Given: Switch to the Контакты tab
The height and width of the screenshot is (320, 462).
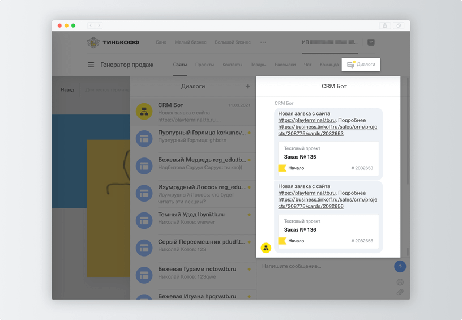Looking at the screenshot, I should pos(232,65).
